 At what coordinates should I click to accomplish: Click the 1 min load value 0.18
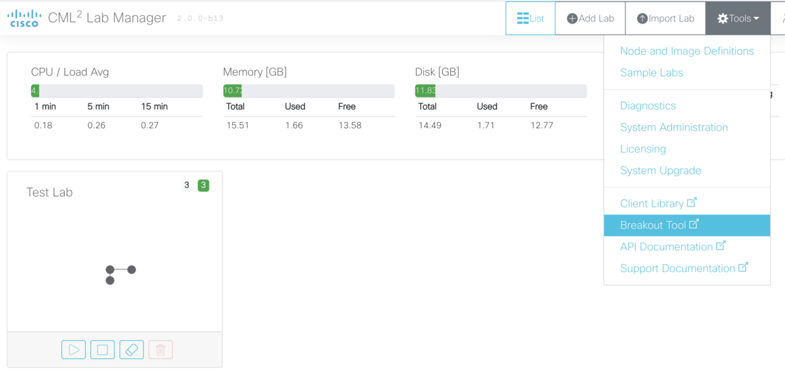point(43,126)
